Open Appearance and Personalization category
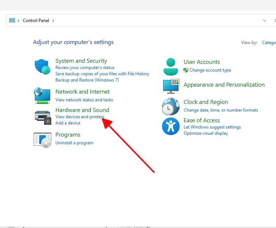Image resolution: width=276 pixels, height=228 pixels. coord(224,85)
